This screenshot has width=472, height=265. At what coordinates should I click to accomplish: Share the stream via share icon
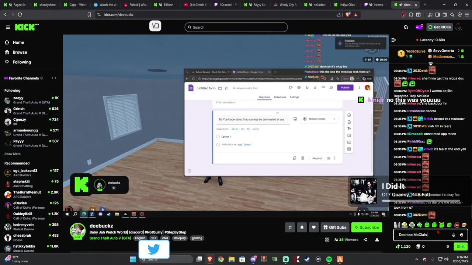(365, 240)
